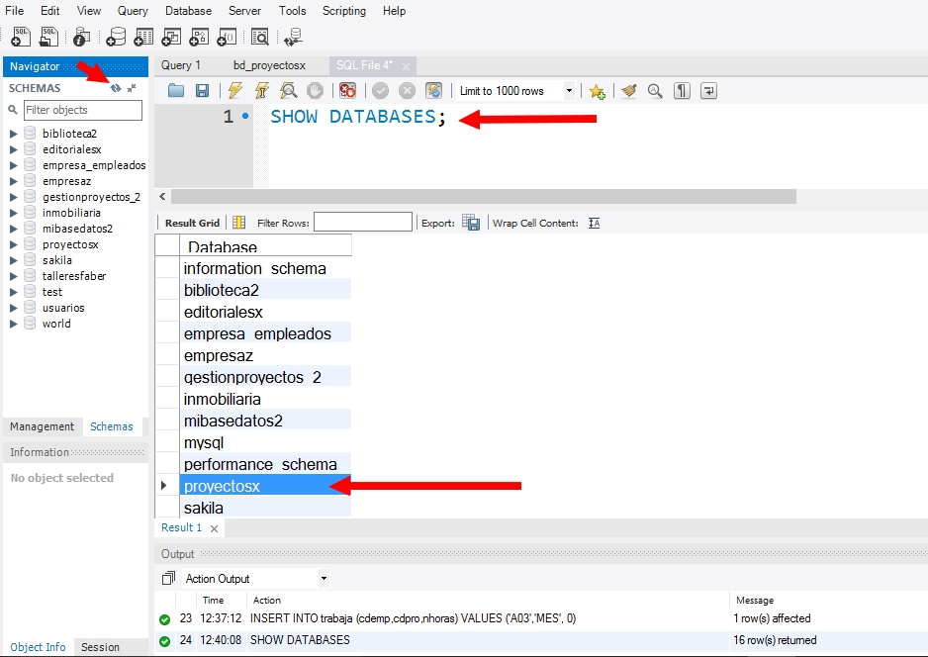Toggle wrap cell content icon
The height and width of the screenshot is (657, 928).
tap(595, 224)
